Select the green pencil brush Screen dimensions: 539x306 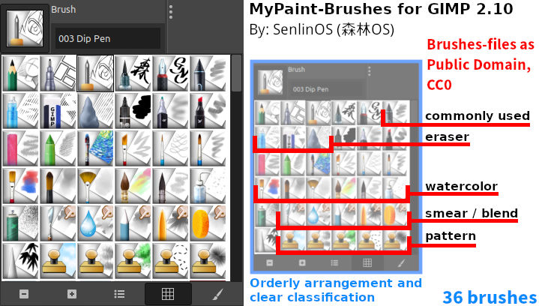(x=20, y=73)
